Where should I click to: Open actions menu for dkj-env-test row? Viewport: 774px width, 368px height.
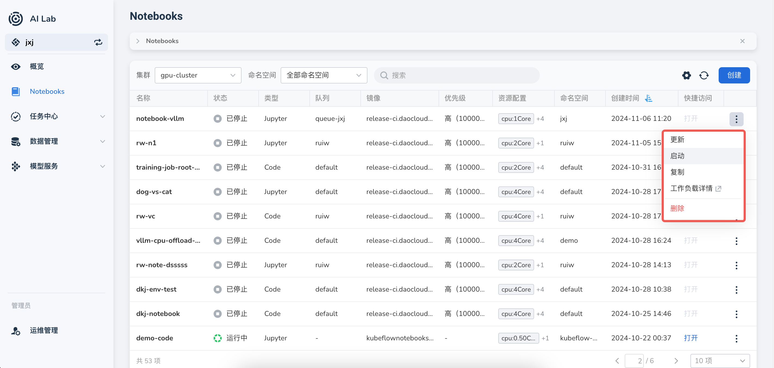pos(737,290)
